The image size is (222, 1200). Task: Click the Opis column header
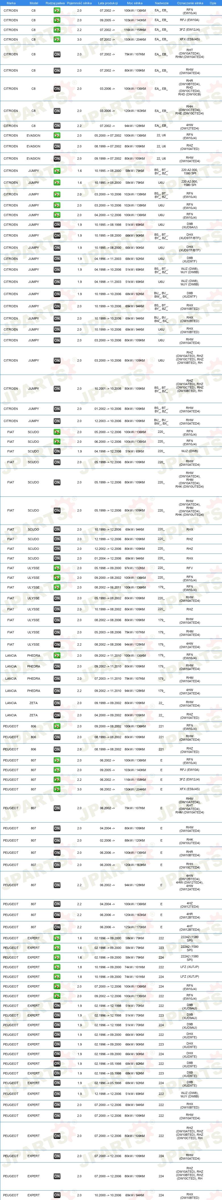[213, 3]
